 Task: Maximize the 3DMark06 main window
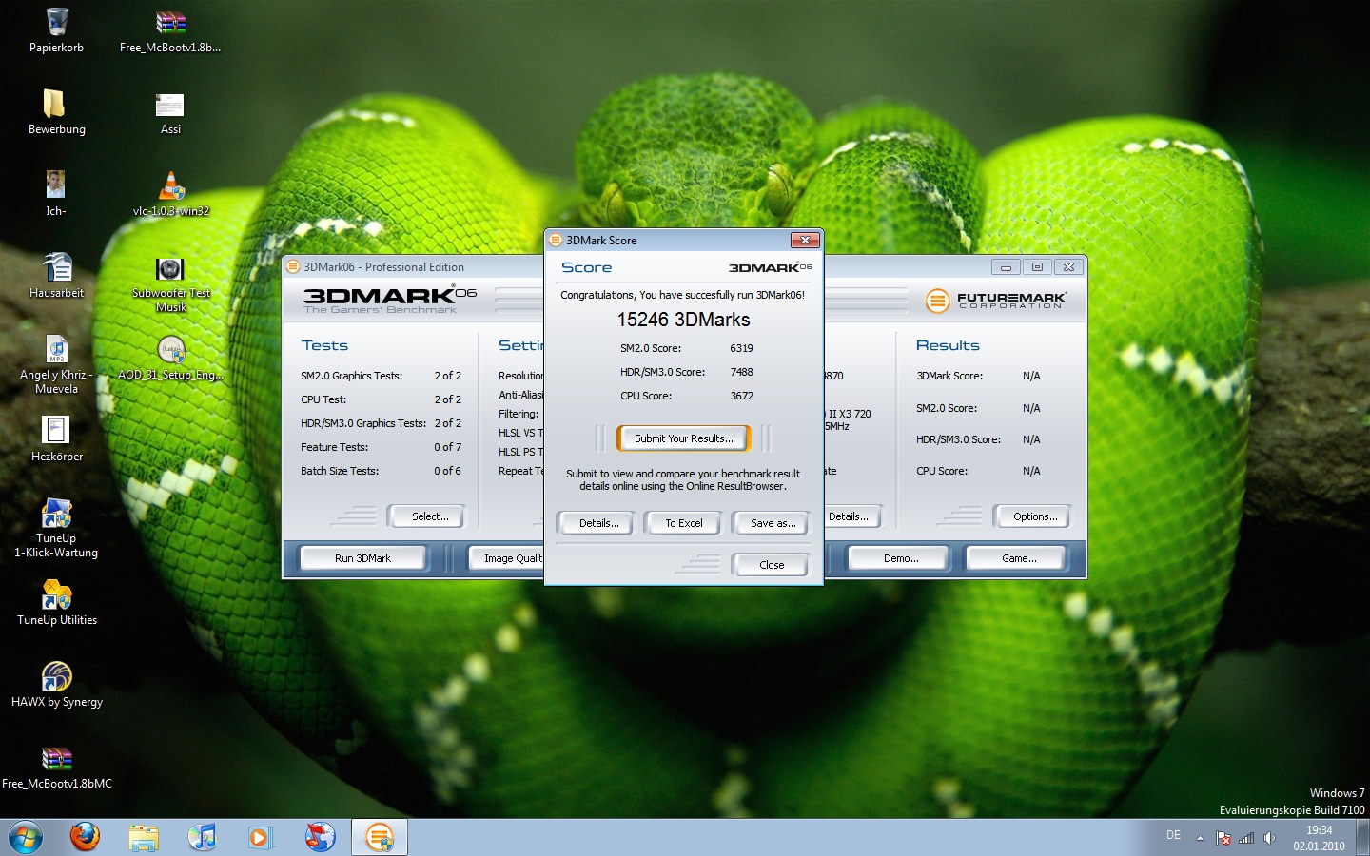[1037, 267]
